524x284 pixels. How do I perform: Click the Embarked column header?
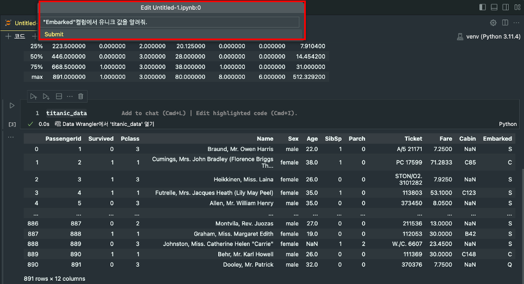497,138
